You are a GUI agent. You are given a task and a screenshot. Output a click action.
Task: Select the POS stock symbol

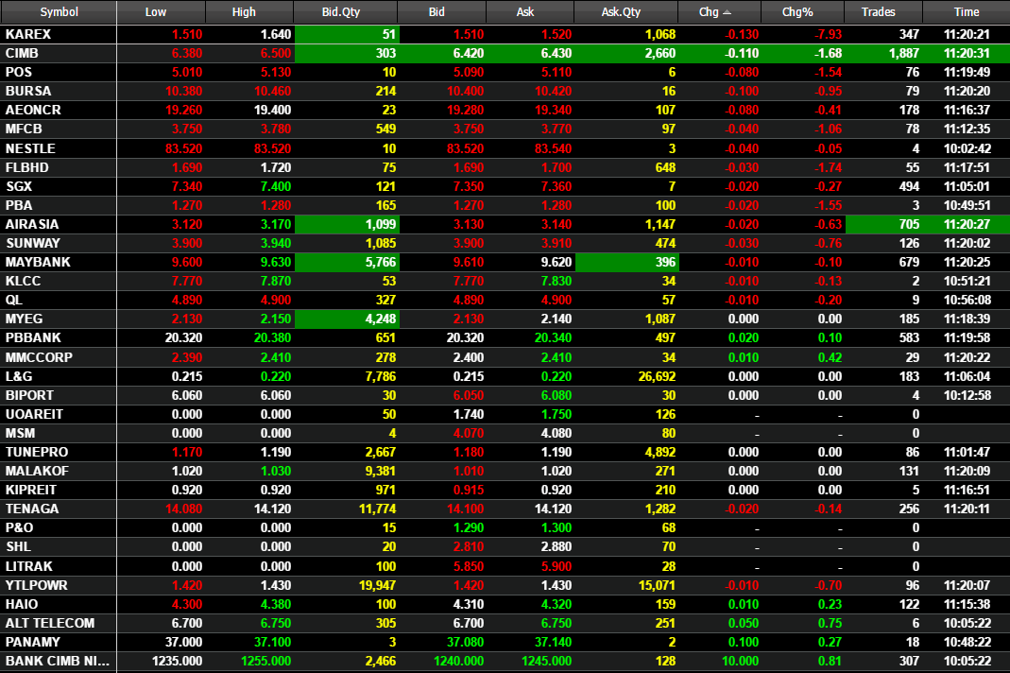pos(19,72)
